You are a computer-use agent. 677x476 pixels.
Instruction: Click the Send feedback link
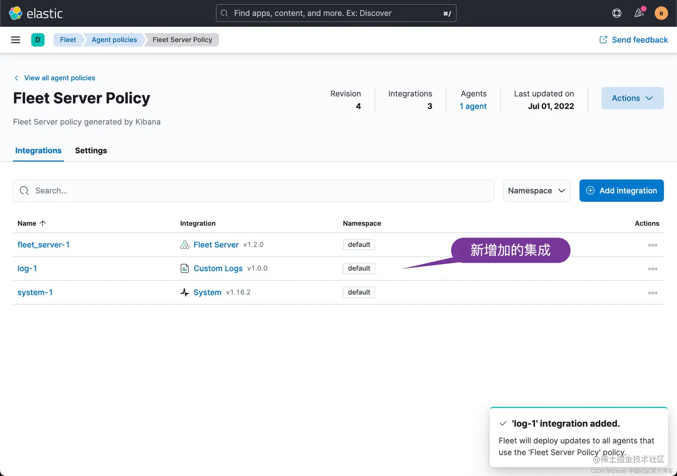tap(639, 40)
